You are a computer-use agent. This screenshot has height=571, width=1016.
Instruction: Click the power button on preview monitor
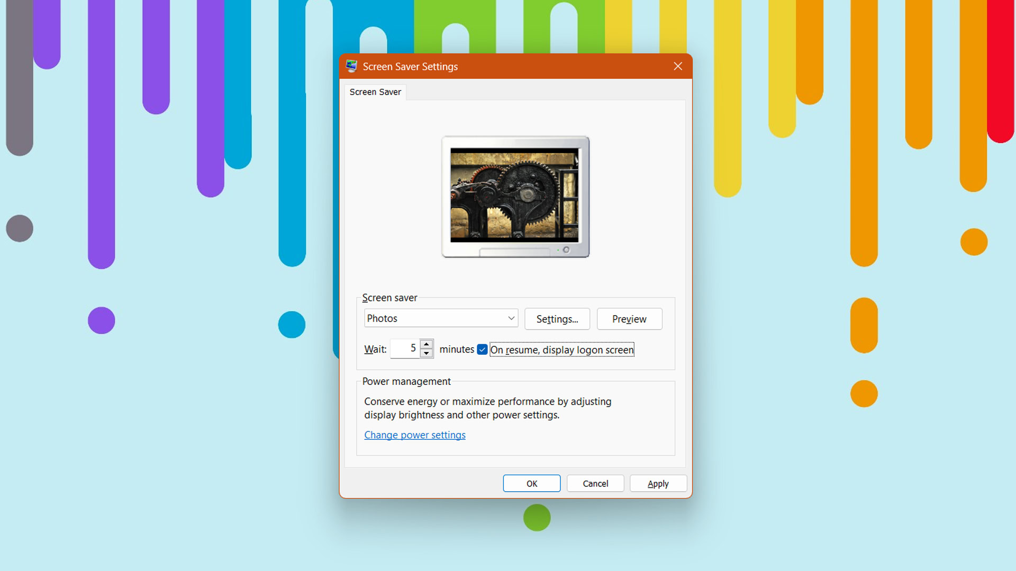coord(566,250)
